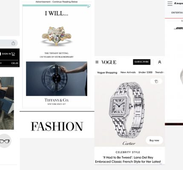183x170 pixels.
Task: Click the Vogue logo
Action: [x=109, y=62]
